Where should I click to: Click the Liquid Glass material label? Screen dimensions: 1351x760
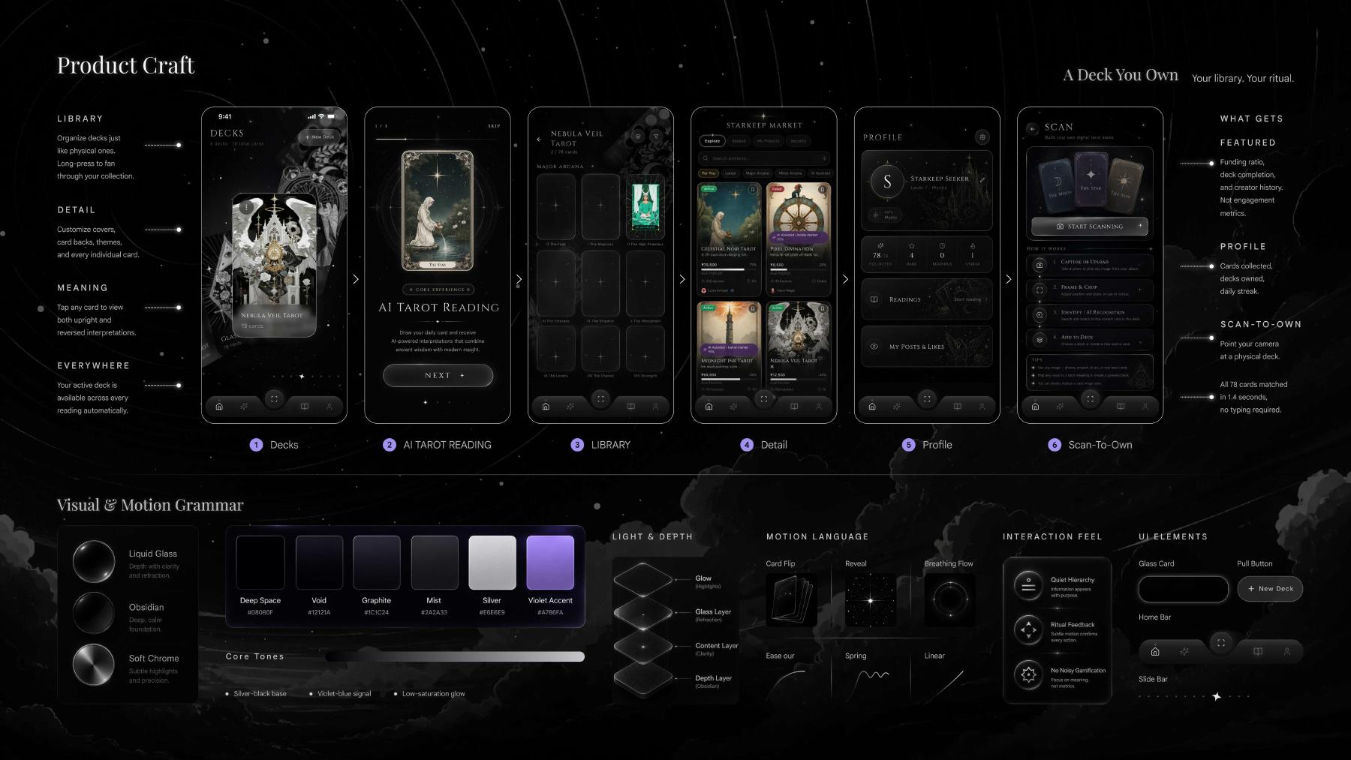coord(153,554)
